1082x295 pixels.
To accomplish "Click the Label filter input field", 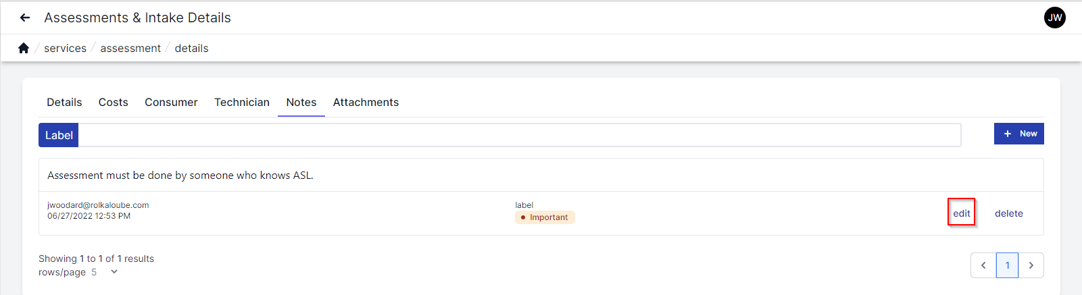I will pyautogui.click(x=519, y=135).
